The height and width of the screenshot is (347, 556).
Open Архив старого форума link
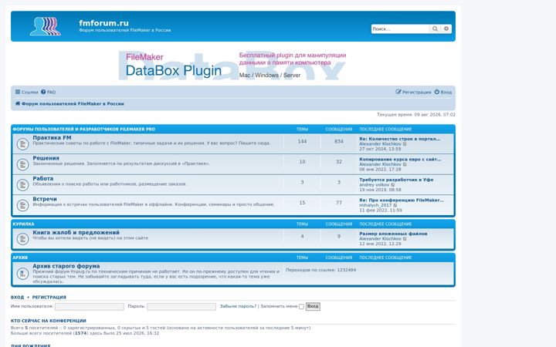pyautogui.click(x=66, y=266)
